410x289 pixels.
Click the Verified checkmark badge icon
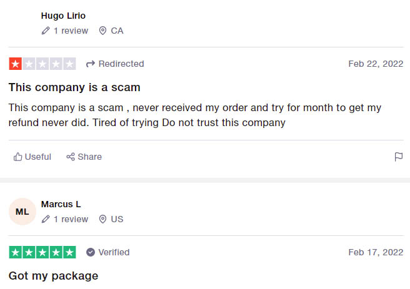coord(91,252)
